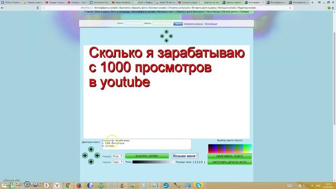The width and height of the screenshot is (336, 189).
Task: Open 'Наложить текст' in the site navigation
Action: pyautogui.click(x=166, y=12)
